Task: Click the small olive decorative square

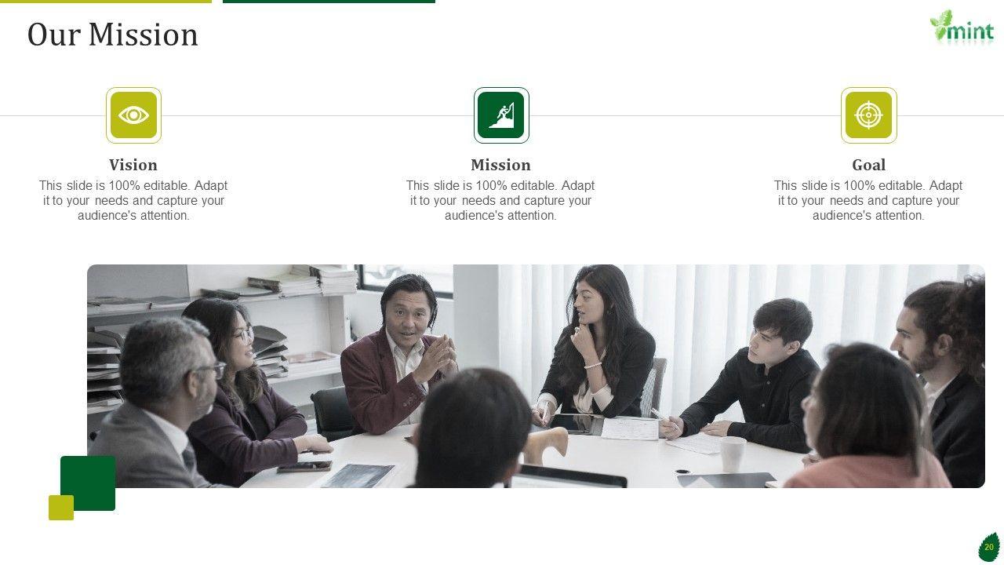Action: coord(61,508)
